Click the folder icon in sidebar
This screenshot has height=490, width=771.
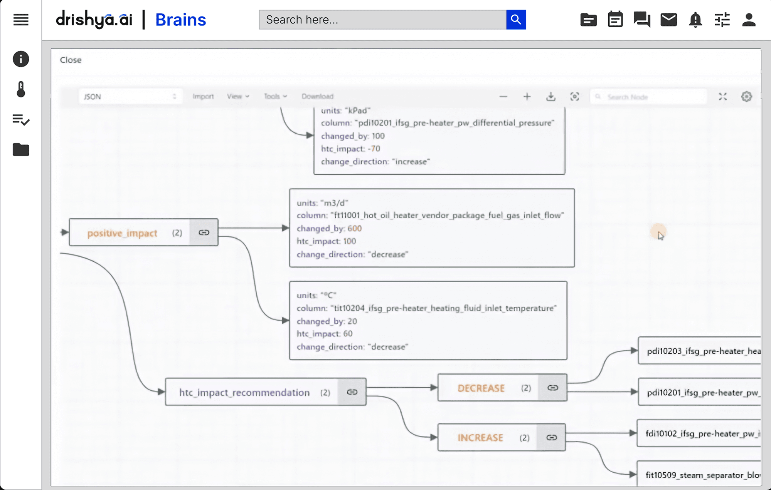21,150
